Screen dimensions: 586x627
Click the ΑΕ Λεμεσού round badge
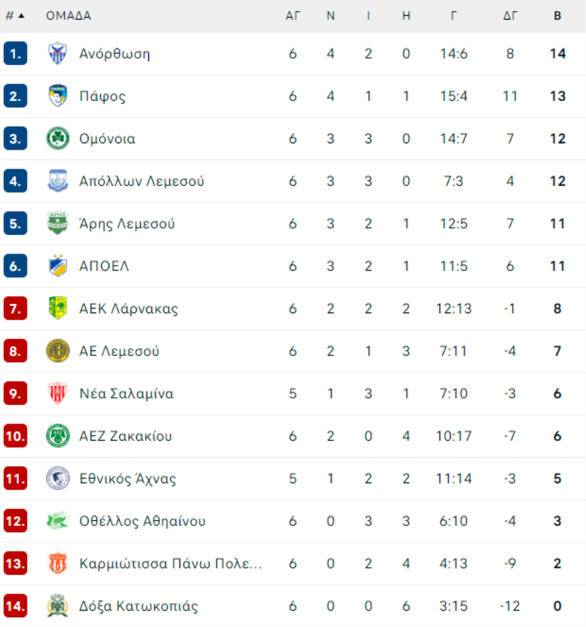pyautogui.click(x=57, y=351)
